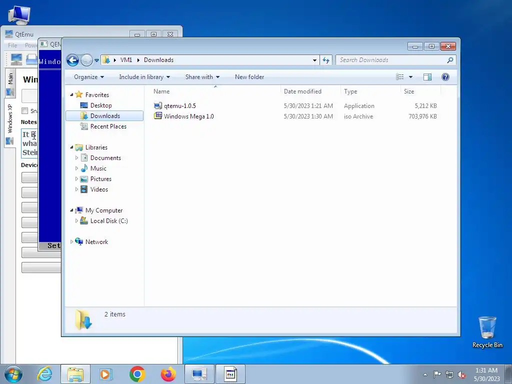Open the address bar history dropdown
The image size is (512, 384).
[x=314, y=60]
